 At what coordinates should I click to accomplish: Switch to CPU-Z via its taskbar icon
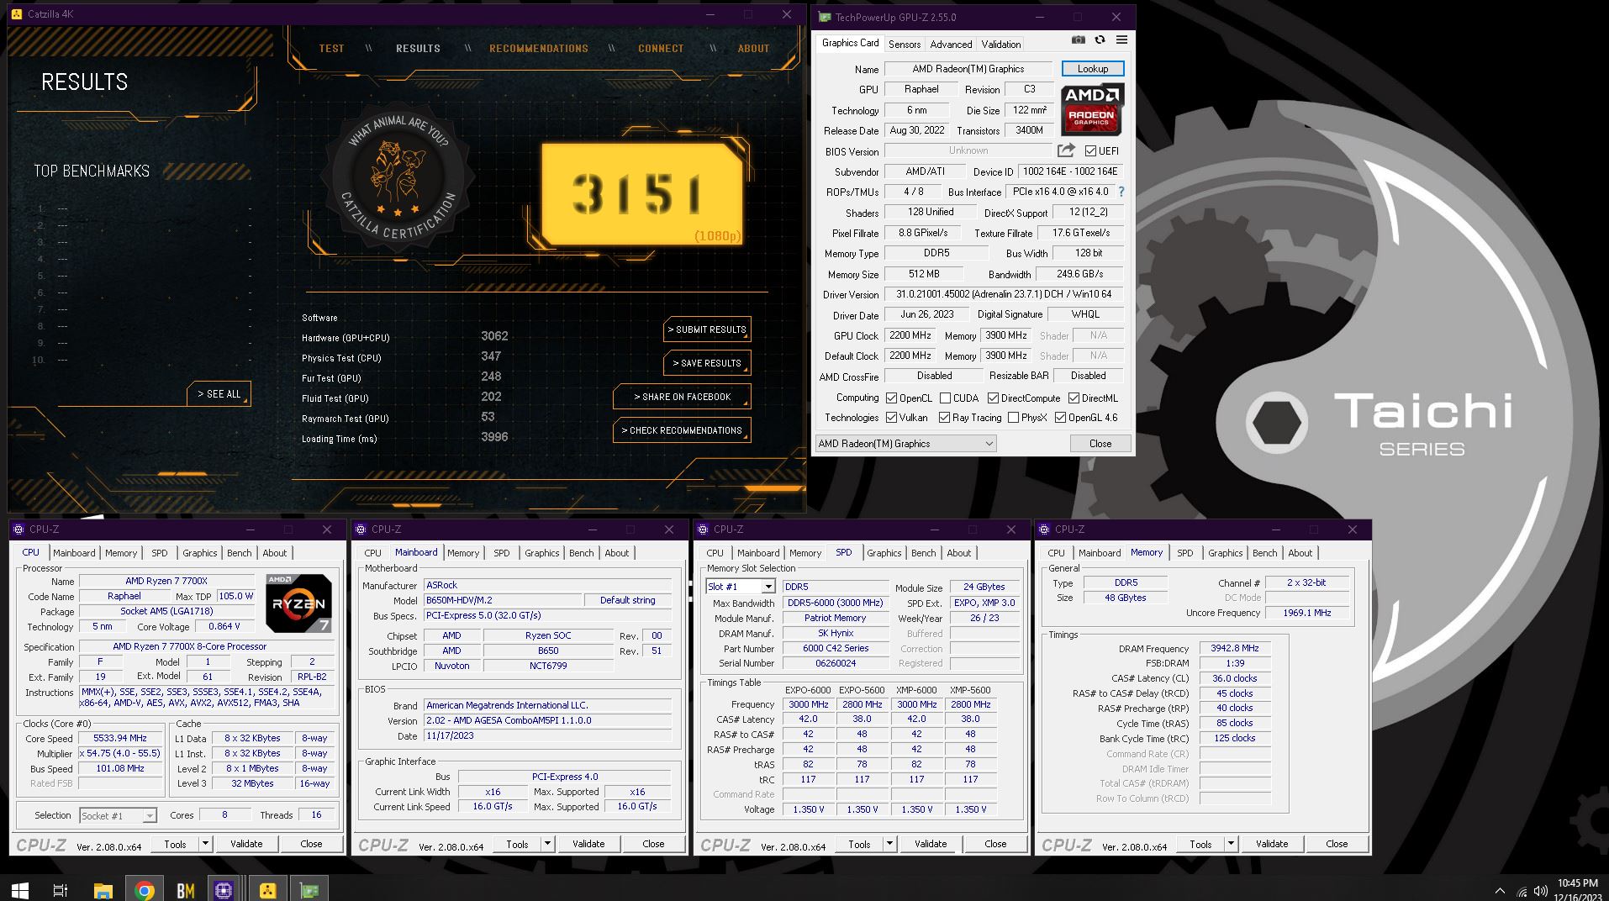tap(224, 889)
